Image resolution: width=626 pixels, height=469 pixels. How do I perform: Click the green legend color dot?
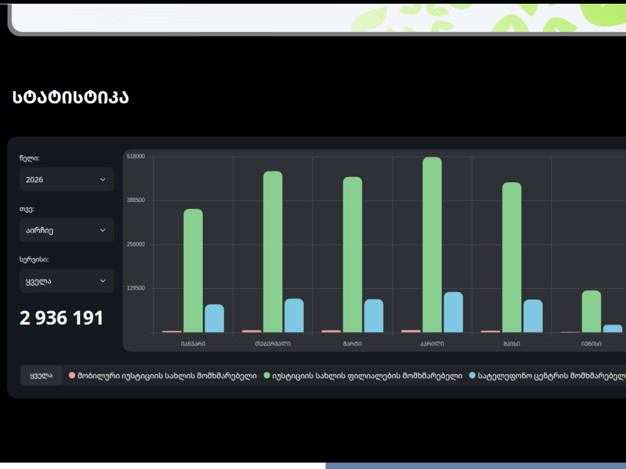pos(267,375)
